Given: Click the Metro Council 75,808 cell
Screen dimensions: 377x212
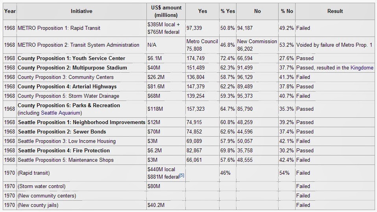Looking at the screenshot, I should pyautogui.click(x=202, y=45).
